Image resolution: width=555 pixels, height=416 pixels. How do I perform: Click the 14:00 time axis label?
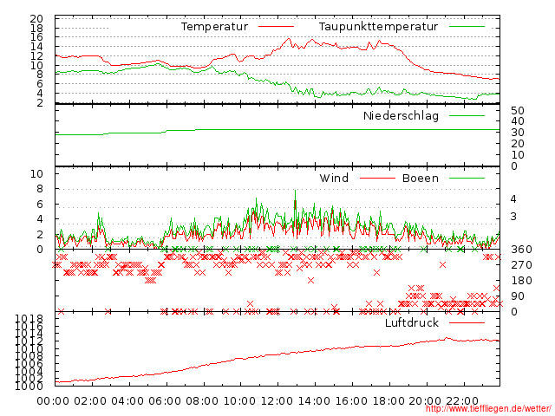coord(314,400)
